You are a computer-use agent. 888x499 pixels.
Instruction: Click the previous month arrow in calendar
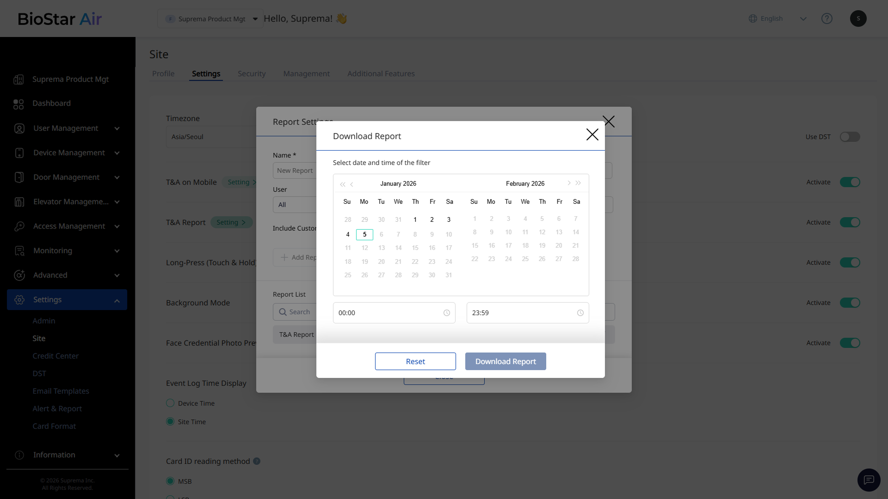tap(352, 184)
